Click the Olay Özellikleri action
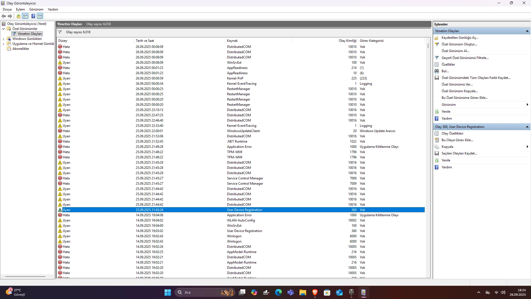This screenshot has width=531, height=299. point(452,133)
